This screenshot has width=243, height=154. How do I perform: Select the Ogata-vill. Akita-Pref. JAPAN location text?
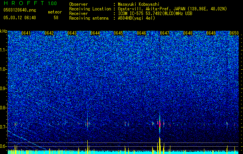172,9
